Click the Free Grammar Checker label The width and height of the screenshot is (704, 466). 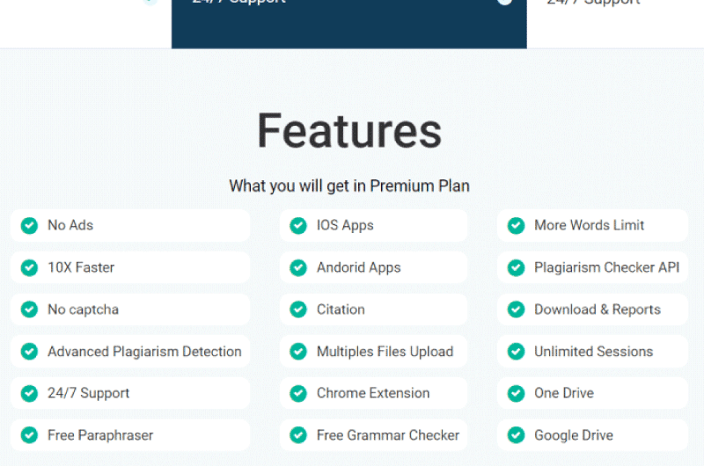pos(388,435)
